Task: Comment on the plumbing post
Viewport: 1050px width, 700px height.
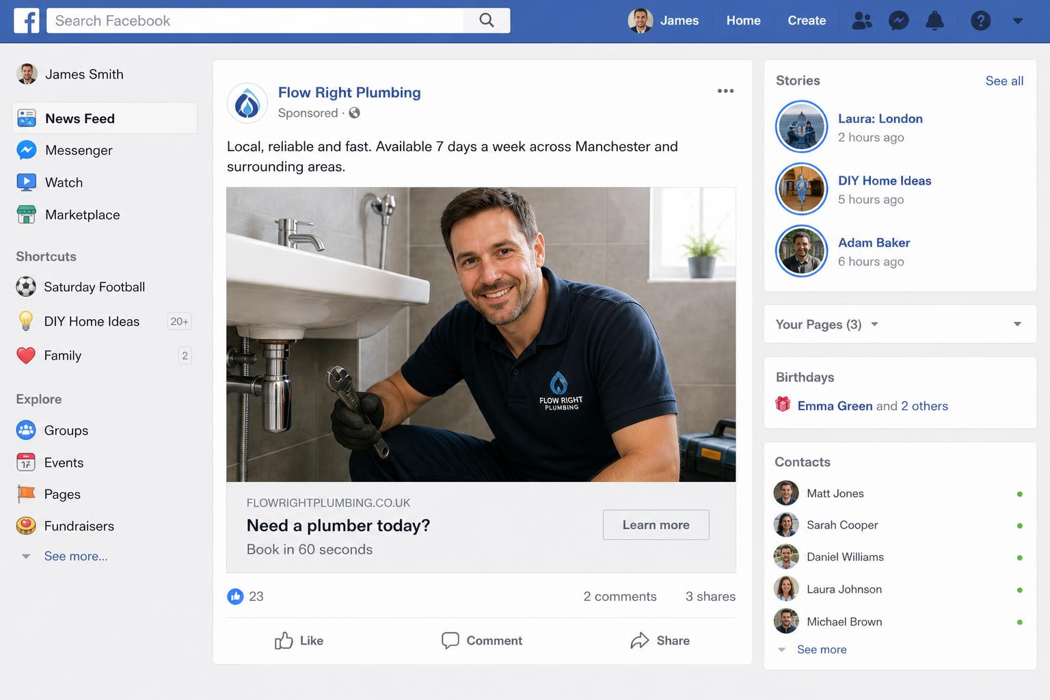Action: [x=482, y=641]
